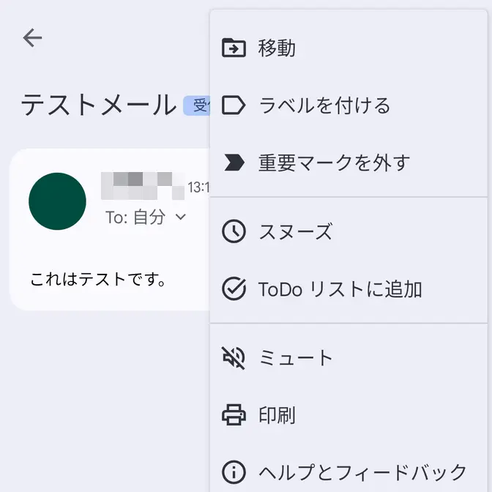Image resolution: width=492 pixels, height=492 pixels.
Task: Click the move folder icon
Action: coord(234,48)
